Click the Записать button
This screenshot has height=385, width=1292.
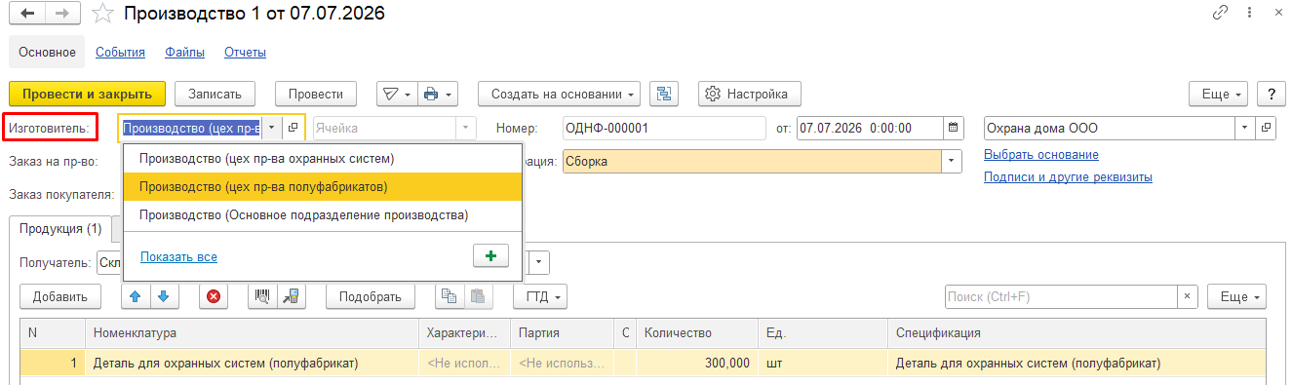tap(215, 94)
